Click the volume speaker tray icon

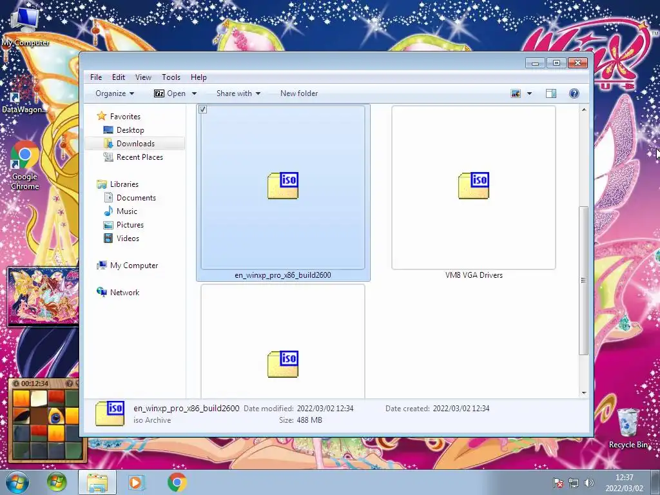pos(589,483)
